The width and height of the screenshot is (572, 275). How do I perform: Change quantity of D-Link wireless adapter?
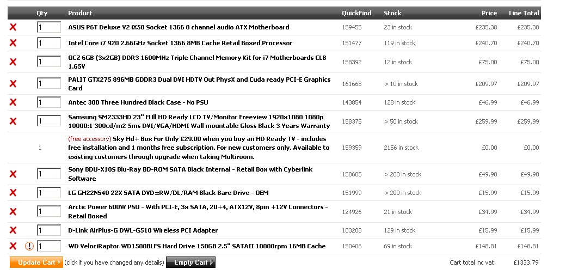pyautogui.click(x=49, y=230)
